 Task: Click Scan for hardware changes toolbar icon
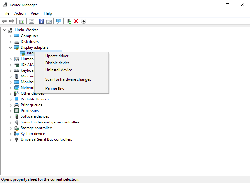coord(59,21)
